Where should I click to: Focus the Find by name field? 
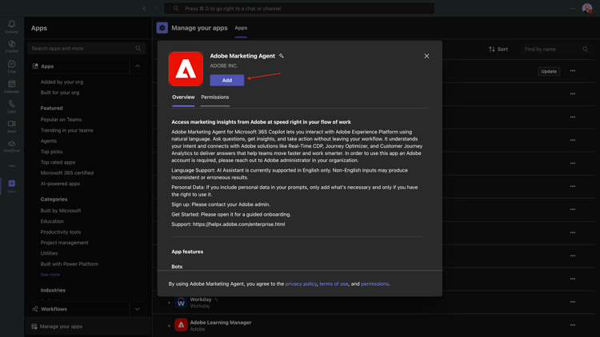pos(555,50)
